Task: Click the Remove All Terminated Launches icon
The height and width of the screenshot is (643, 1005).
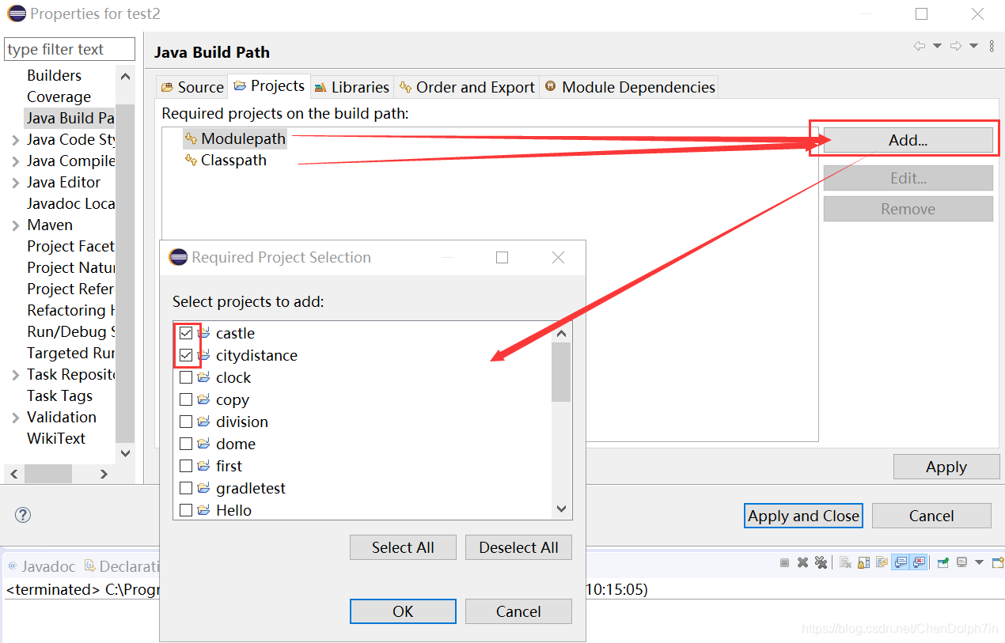Action: (x=821, y=562)
